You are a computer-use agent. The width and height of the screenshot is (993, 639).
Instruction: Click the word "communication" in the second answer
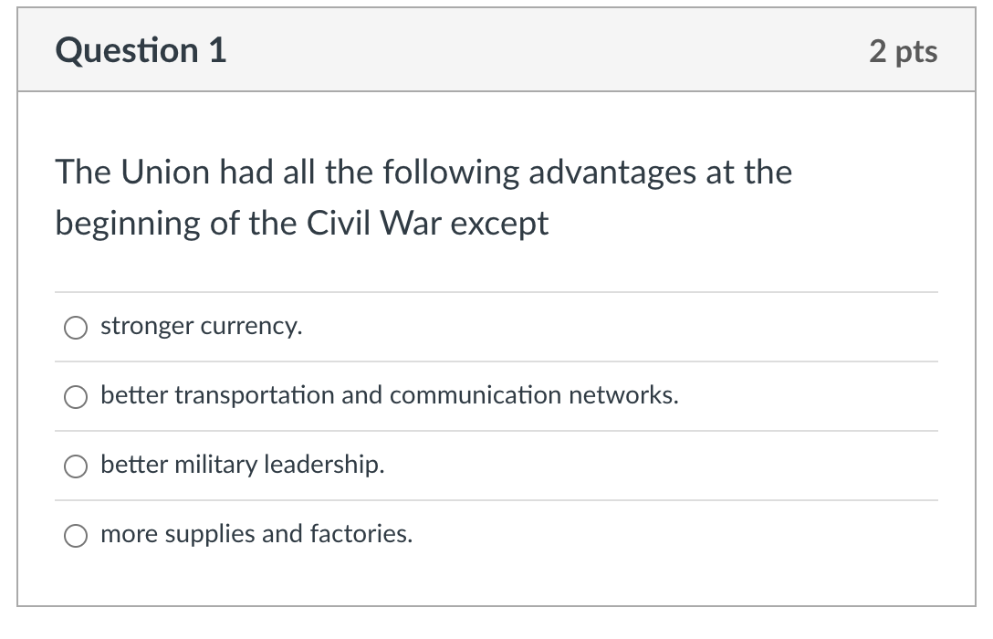click(x=475, y=395)
